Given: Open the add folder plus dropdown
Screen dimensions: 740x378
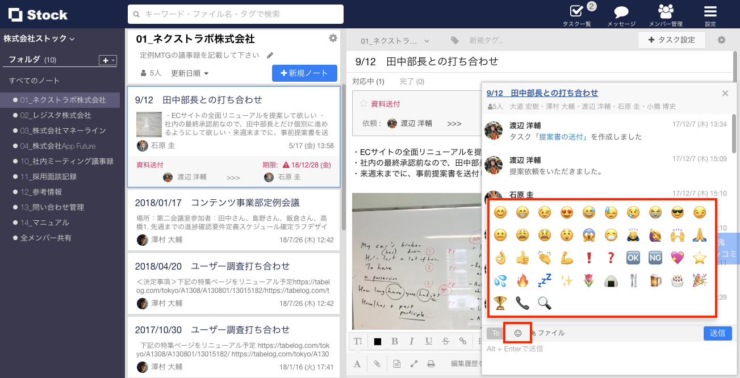Looking at the screenshot, I should coord(107,60).
